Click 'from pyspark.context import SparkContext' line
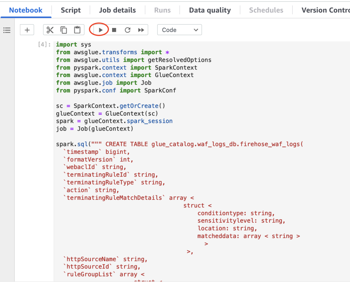Screen dimensions: 350x282 [x=126, y=68]
